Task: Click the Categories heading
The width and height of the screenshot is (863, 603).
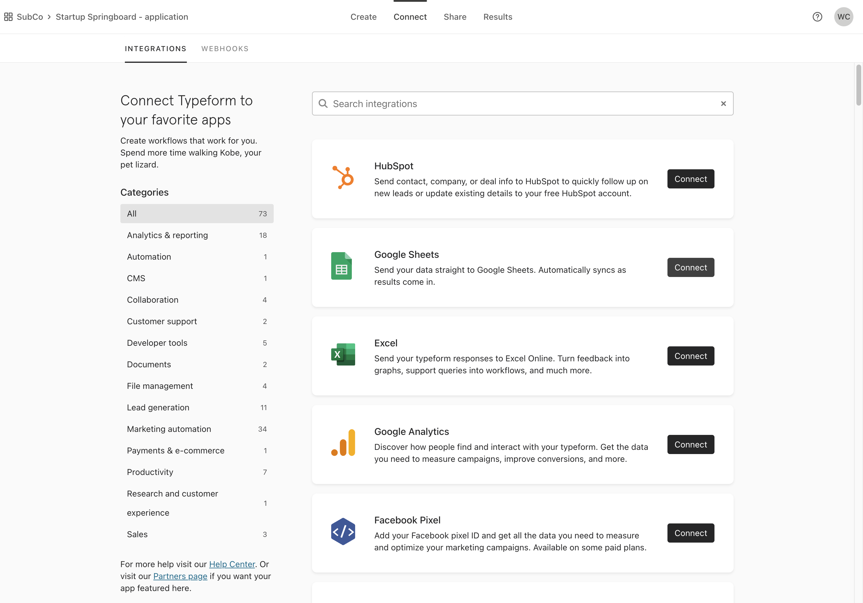Action: (144, 192)
